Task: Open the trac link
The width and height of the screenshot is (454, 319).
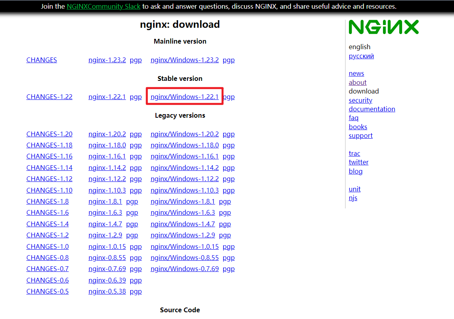Action: [x=354, y=153]
